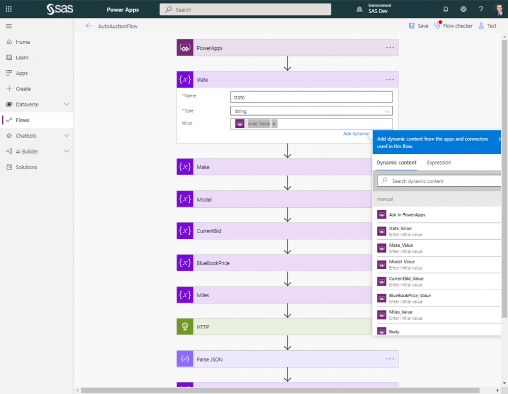This screenshot has height=394, width=508.
Task: Insert CurrentBid_Value dynamic content
Action: point(439,282)
